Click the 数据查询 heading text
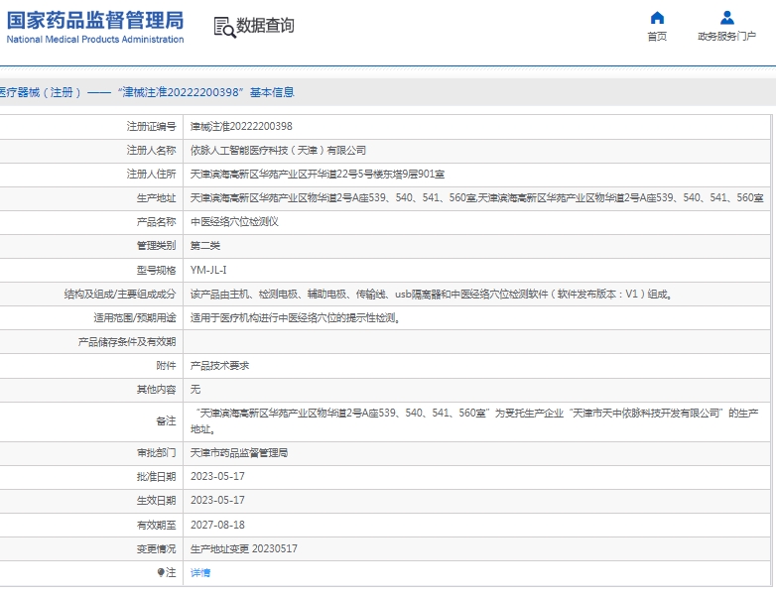The image size is (776, 595). click(265, 25)
